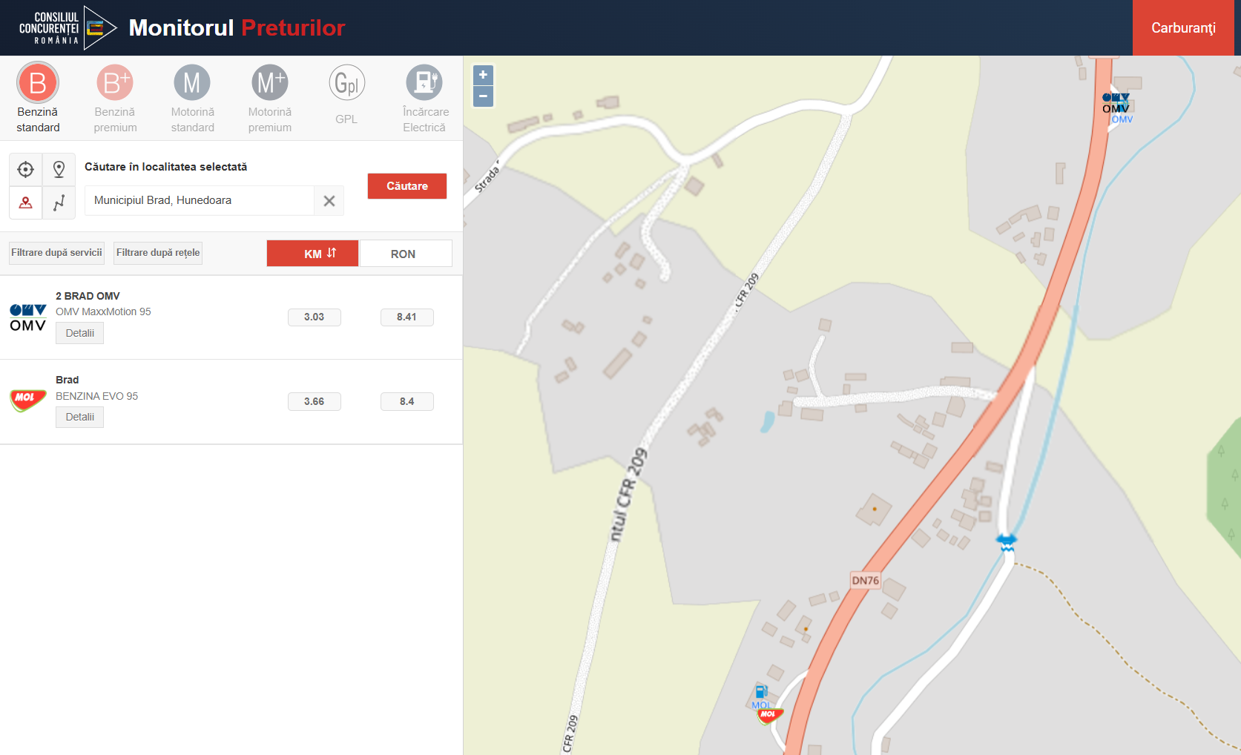Open Filtrare după servicii filter
The height and width of the screenshot is (755, 1241).
coord(56,253)
